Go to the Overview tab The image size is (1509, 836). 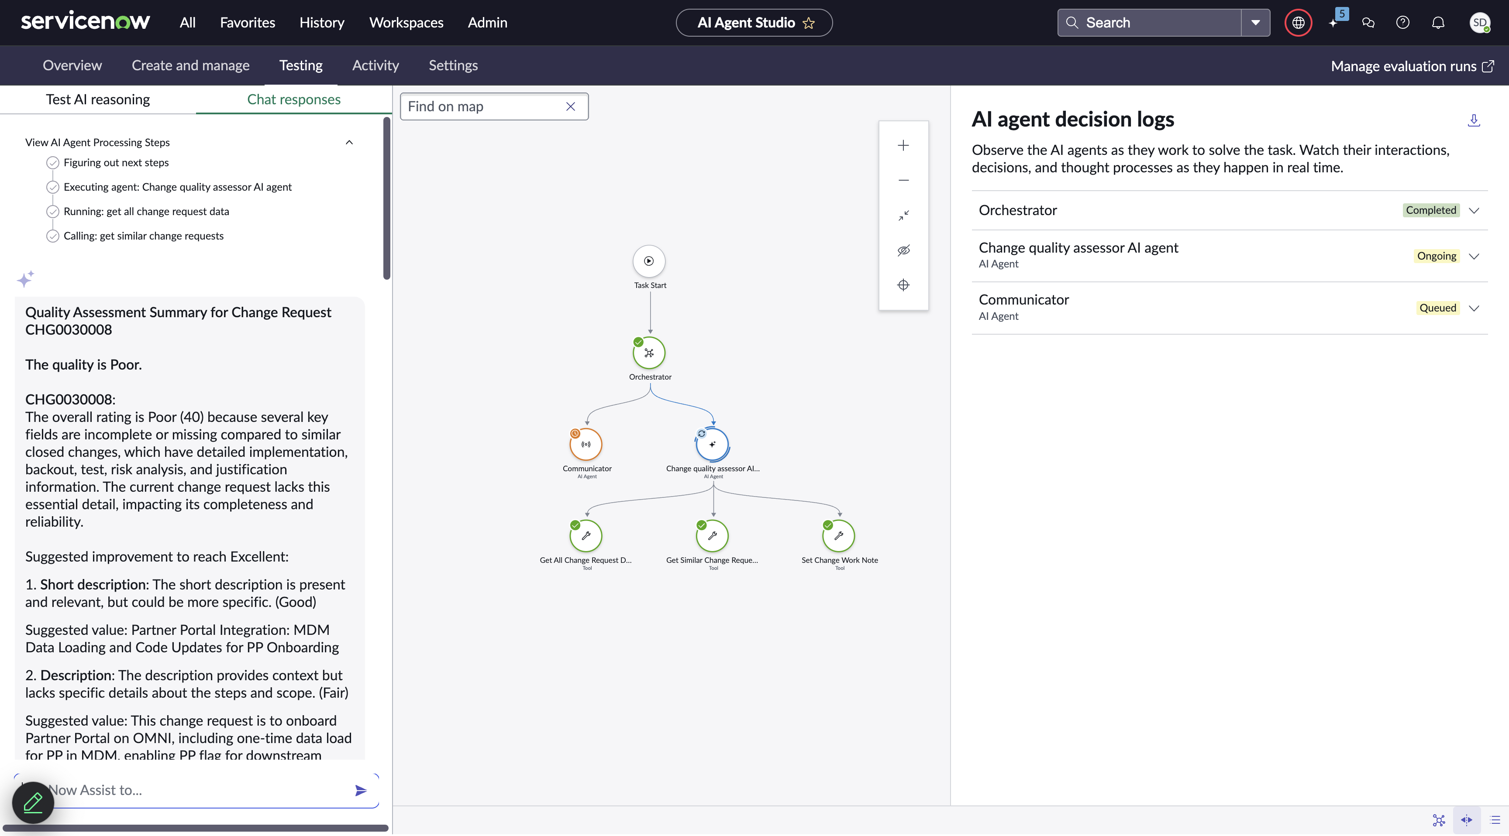click(x=72, y=65)
